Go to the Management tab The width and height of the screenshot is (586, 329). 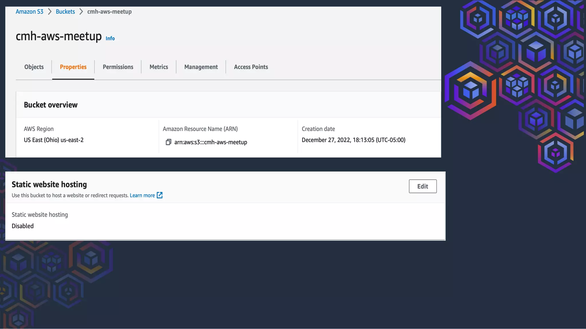pyautogui.click(x=201, y=67)
